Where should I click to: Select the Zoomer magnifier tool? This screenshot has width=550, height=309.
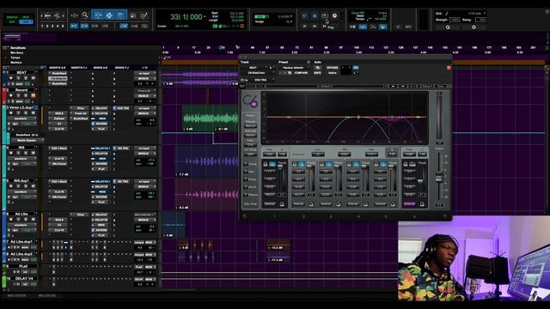(x=85, y=15)
